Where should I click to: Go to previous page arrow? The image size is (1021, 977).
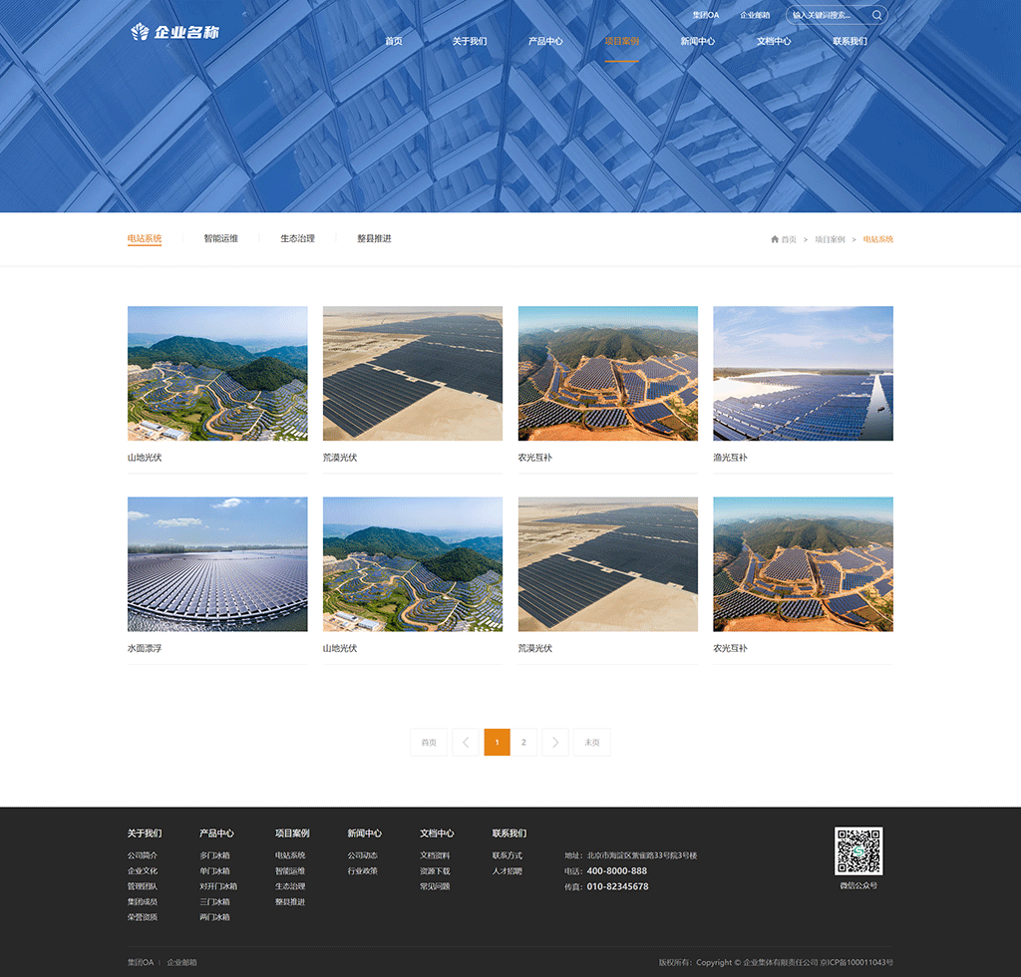click(x=466, y=742)
